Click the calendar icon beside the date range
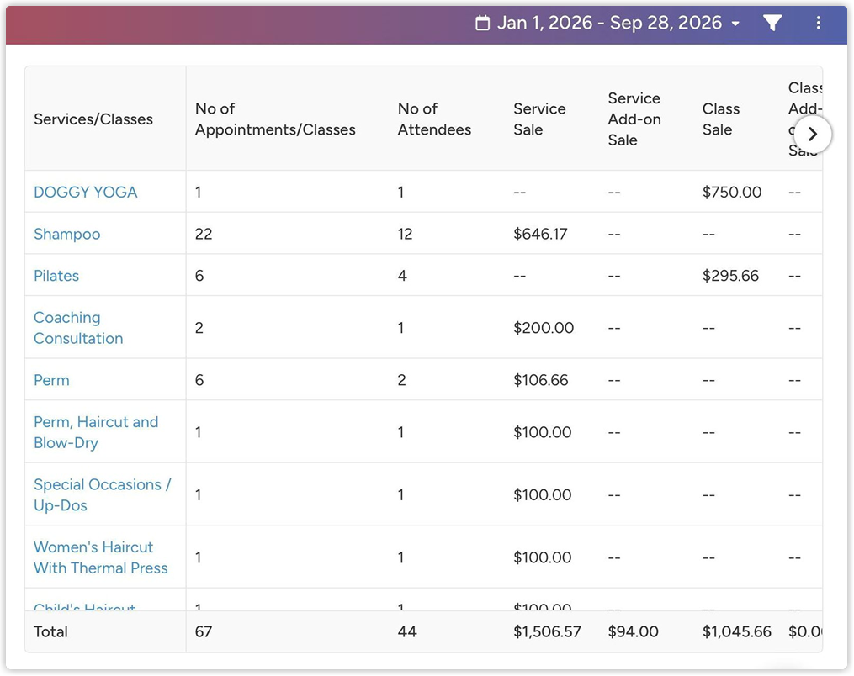854x676 pixels. [x=482, y=23]
